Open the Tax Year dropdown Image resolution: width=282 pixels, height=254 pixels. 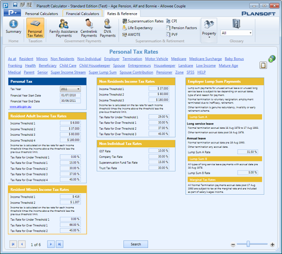pyautogui.click(x=70, y=89)
